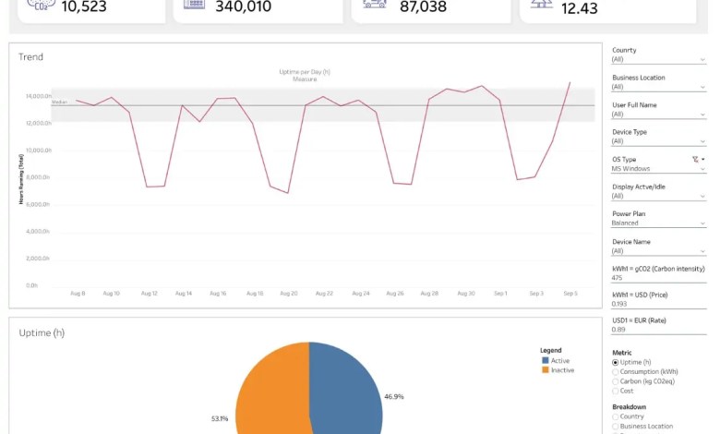Click the blue Active legend swatch
Screen dimensions: 720x434
click(x=545, y=360)
